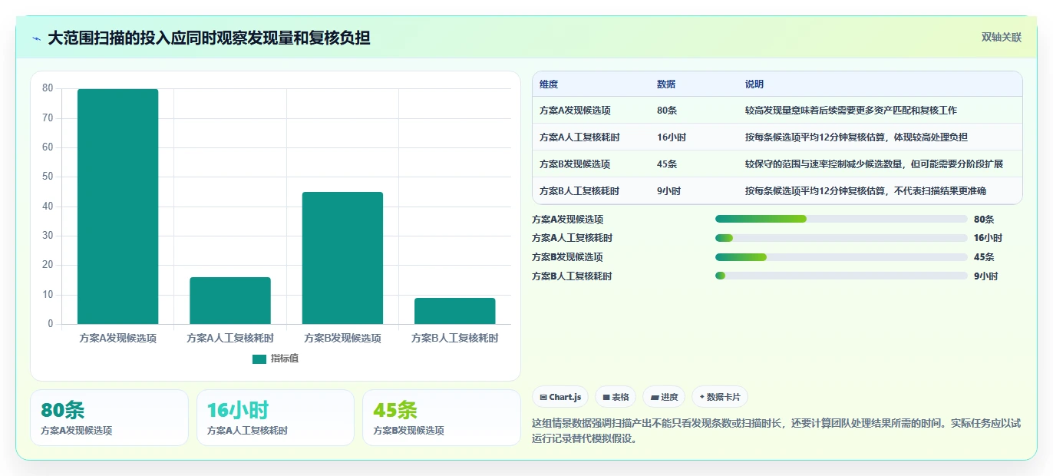Screen dimensions: 1053x476
Task: Click the 方案B发现候选项 progress bar
Action: click(841, 257)
